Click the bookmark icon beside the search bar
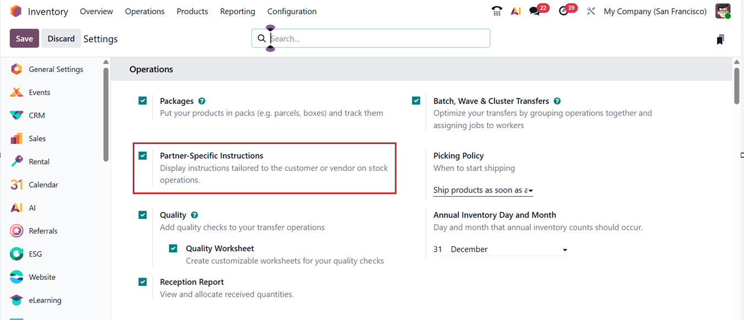 coord(720,39)
